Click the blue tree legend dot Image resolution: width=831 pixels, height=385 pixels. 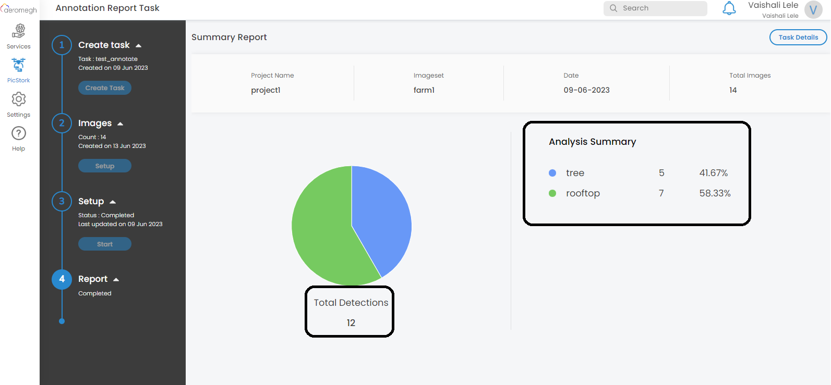(552, 173)
